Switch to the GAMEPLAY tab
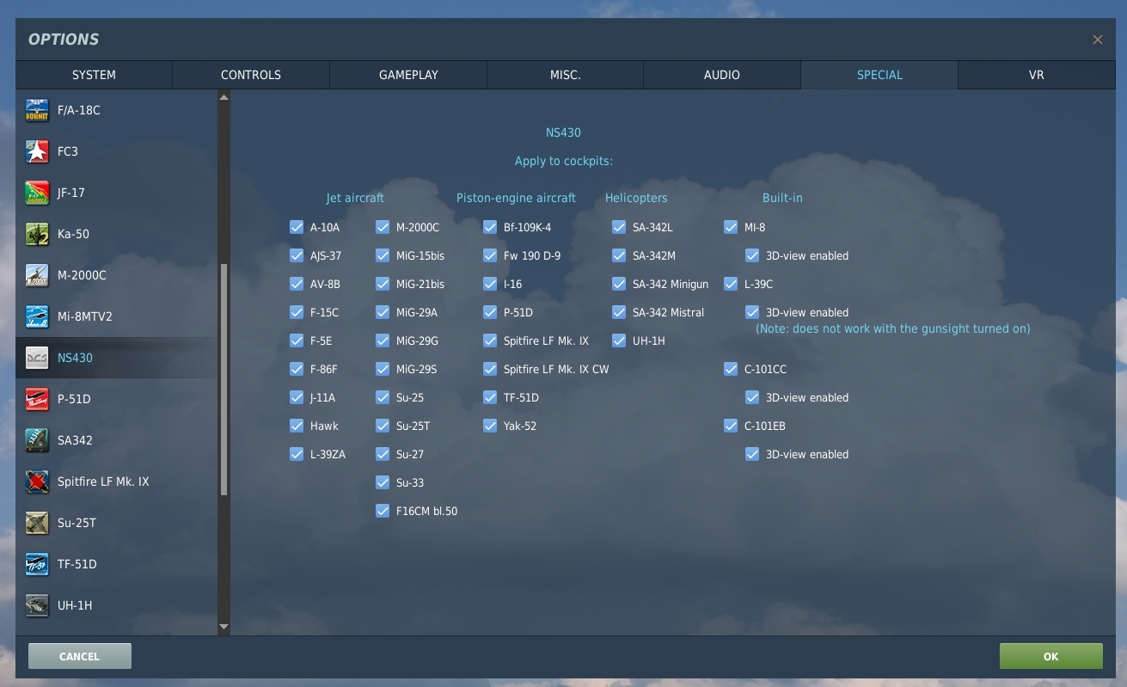 point(408,75)
